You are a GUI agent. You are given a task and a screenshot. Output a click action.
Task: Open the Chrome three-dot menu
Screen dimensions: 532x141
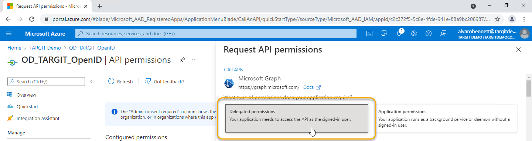point(524,19)
